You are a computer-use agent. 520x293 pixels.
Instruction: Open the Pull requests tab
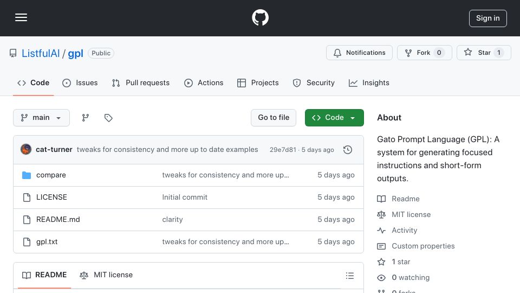tap(141, 82)
